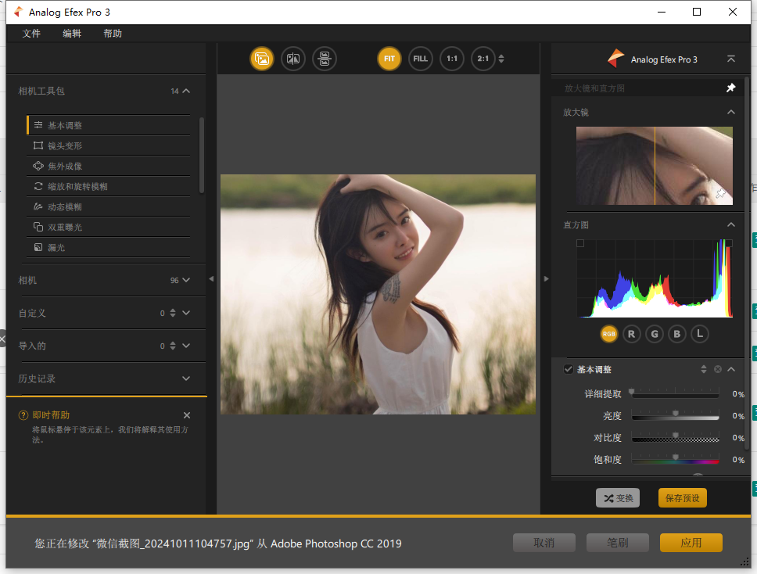The height and width of the screenshot is (574, 757).
Task: Open zoom level stepper arrows
Action: (501, 59)
